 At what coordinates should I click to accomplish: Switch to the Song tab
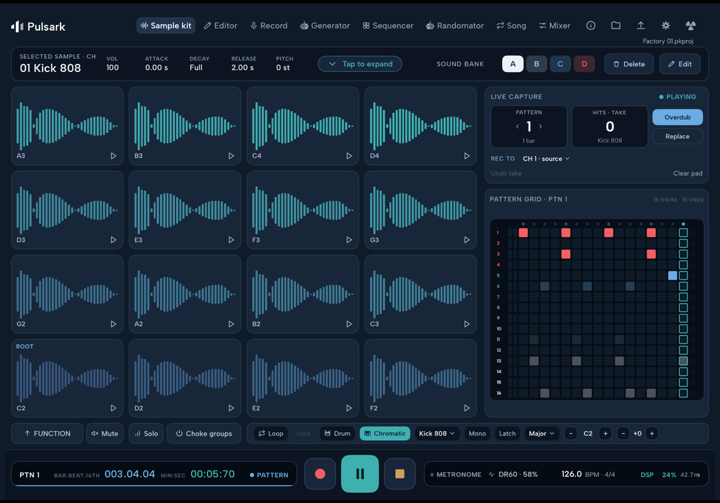coord(511,26)
